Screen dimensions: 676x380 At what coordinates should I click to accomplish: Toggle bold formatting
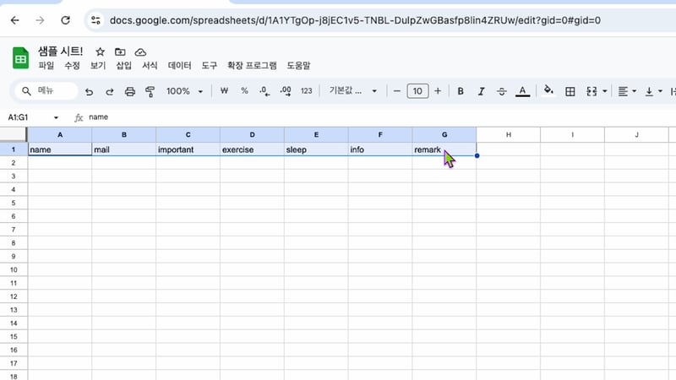click(461, 91)
